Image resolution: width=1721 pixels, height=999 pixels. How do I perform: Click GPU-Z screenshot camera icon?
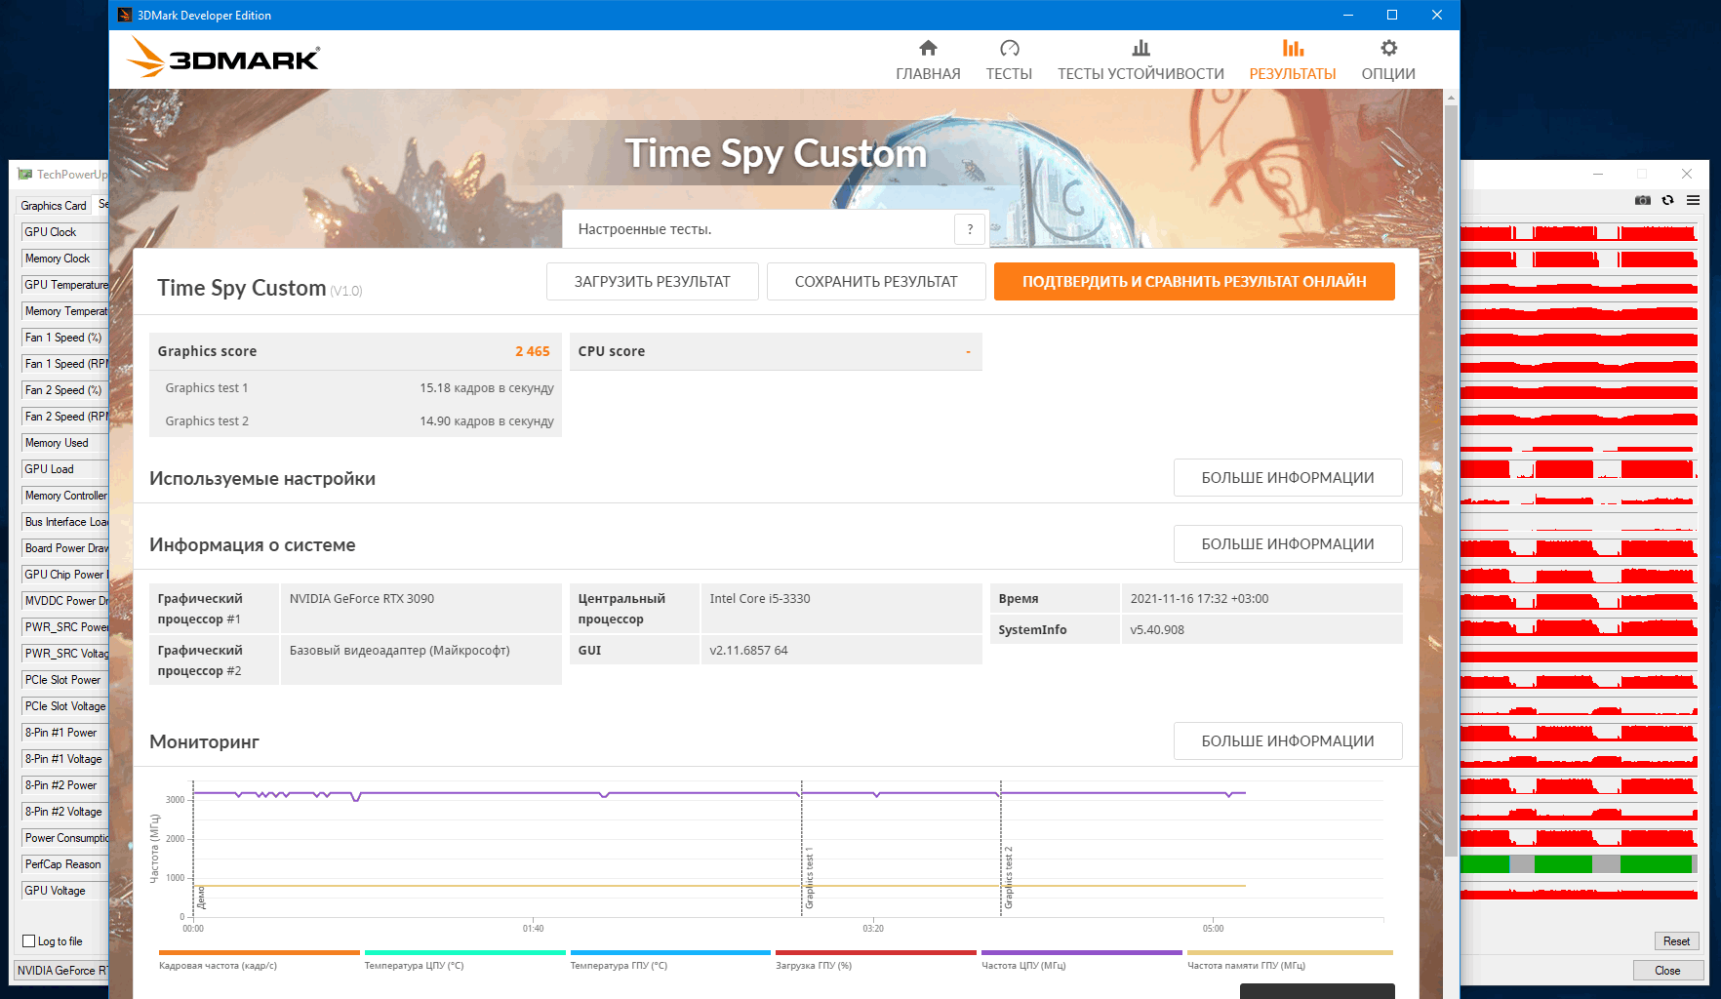[x=1643, y=200]
